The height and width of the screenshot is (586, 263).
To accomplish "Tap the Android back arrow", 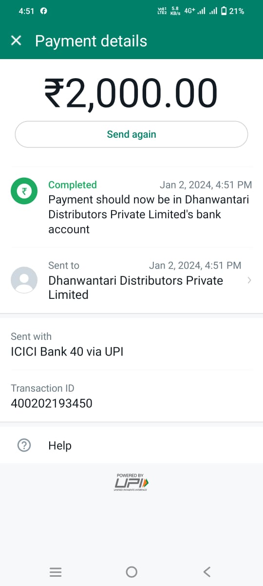I will tap(207, 572).
